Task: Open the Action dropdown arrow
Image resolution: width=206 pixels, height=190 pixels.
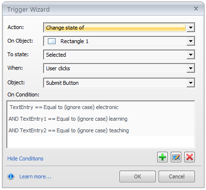Action: pos(191,28)
